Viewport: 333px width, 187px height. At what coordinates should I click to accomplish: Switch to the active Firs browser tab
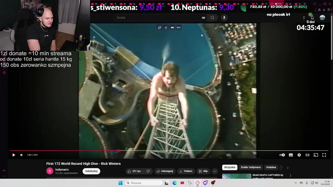point(276,4)
